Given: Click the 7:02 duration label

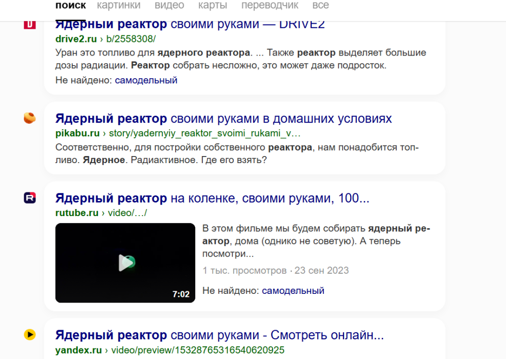Looking at the screenshot, I should [181, 294].
